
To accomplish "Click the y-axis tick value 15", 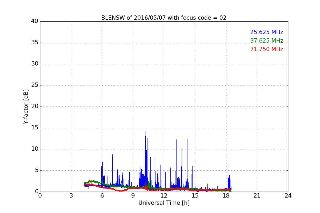I will pos(35,128).
